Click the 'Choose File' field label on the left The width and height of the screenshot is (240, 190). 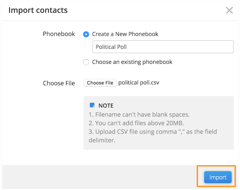pos(59,83)
